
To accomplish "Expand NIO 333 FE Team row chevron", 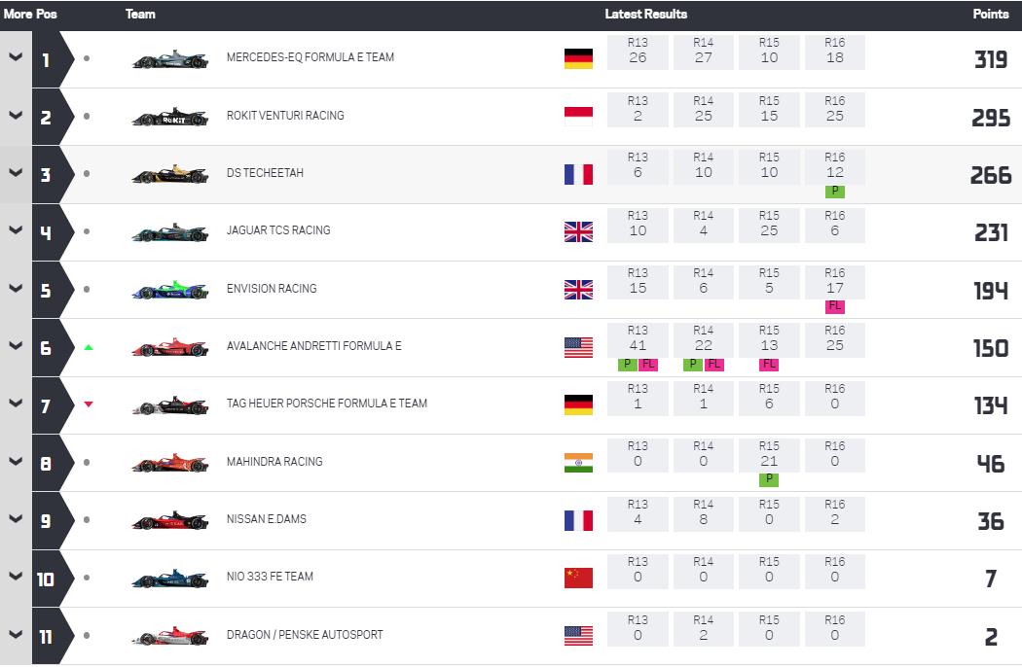I will click(16, 576).
